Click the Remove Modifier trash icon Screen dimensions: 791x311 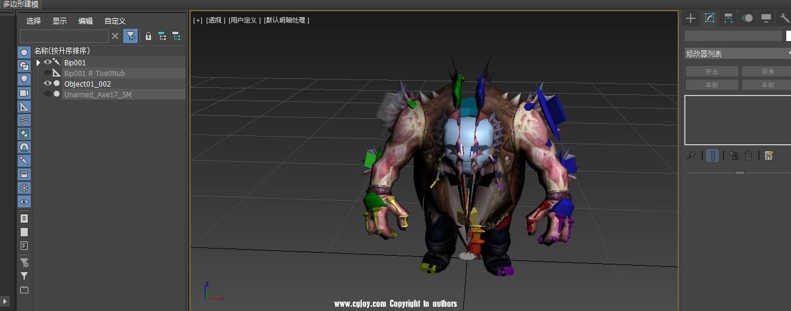point(748,155)
